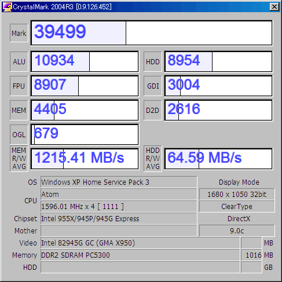Click the Video field Intel 82945G GC
Screen dimensions: 282x282
point(140,243)
